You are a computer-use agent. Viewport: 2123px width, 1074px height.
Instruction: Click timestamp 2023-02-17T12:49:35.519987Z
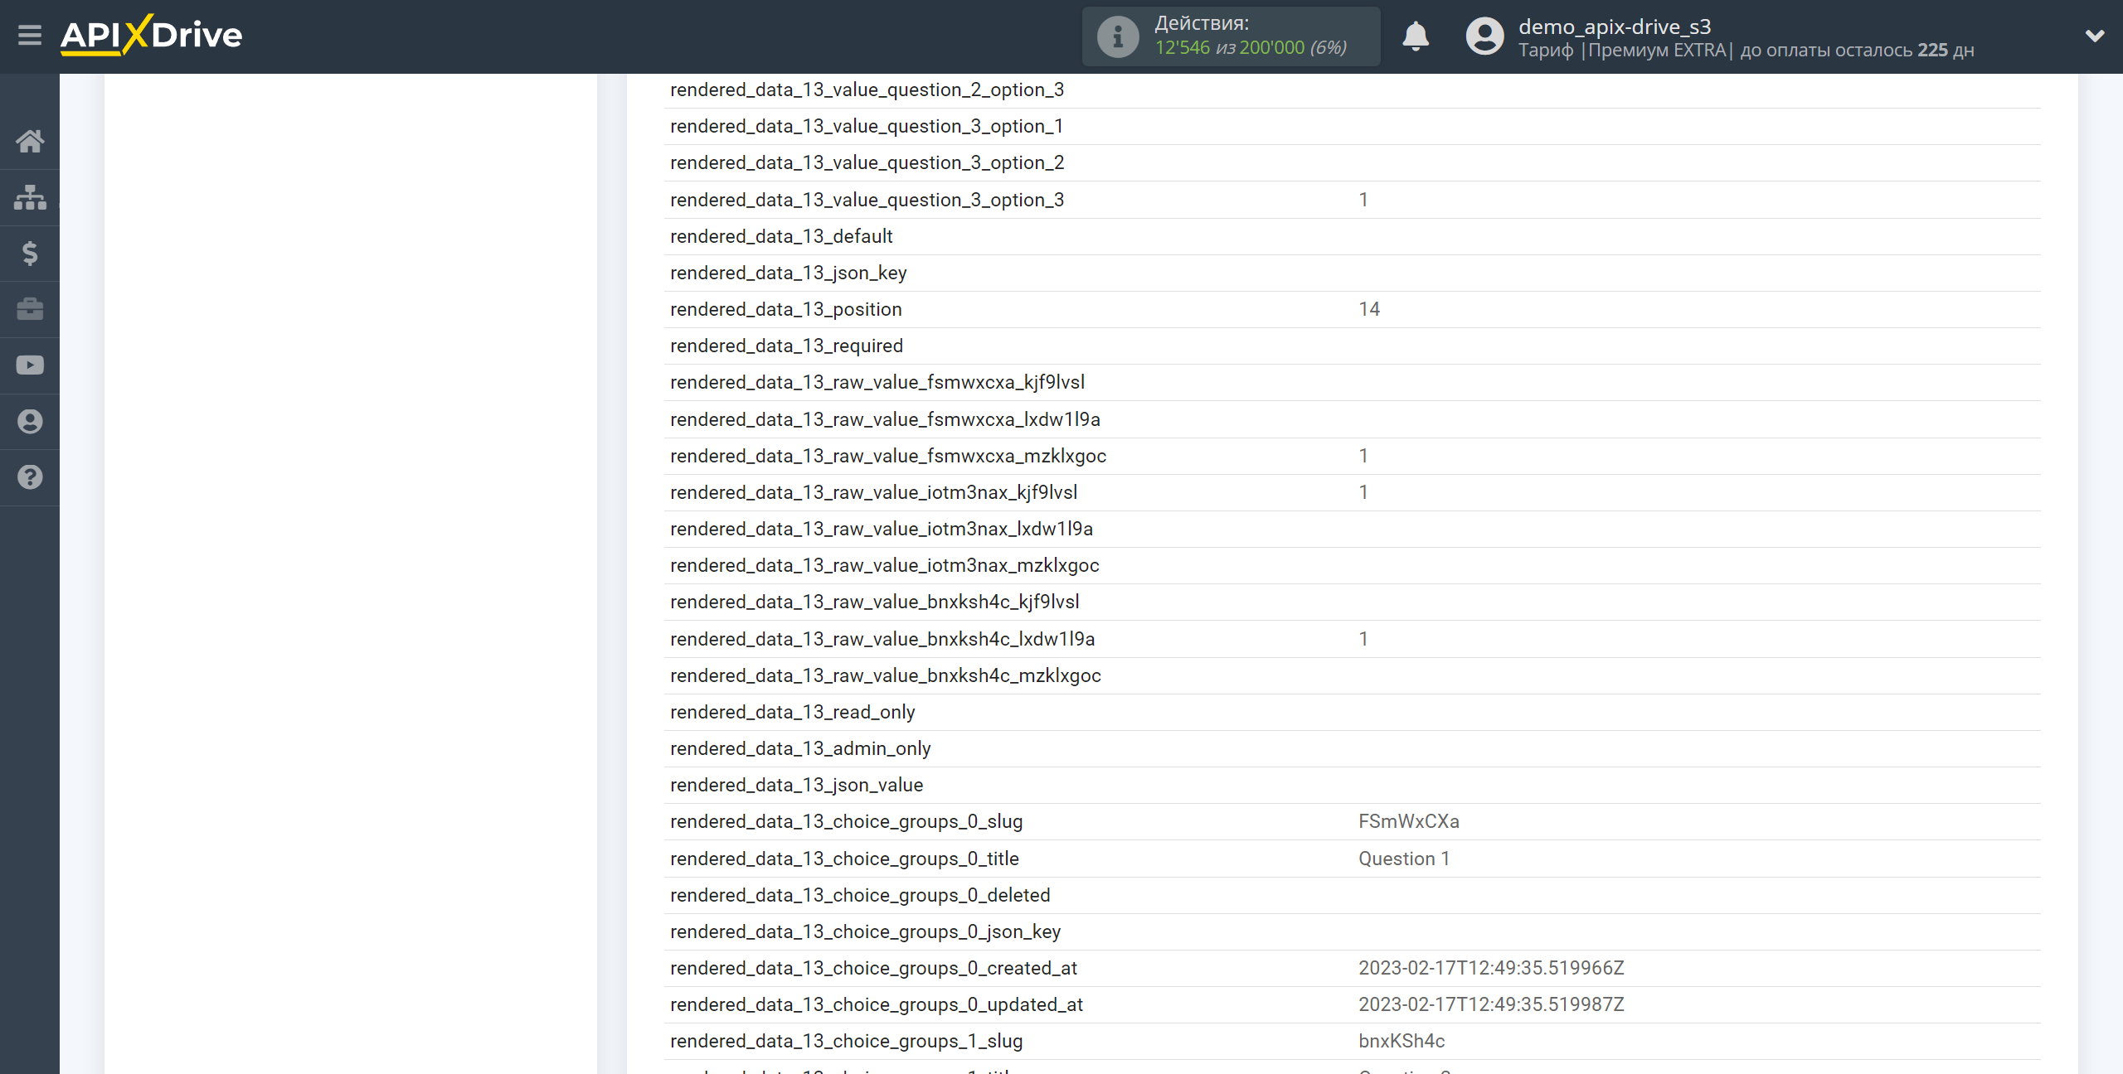click(x=1491, y=1004)
